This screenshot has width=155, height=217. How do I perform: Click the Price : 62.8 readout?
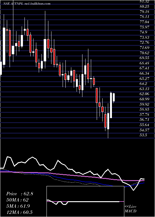coord(20,194)
